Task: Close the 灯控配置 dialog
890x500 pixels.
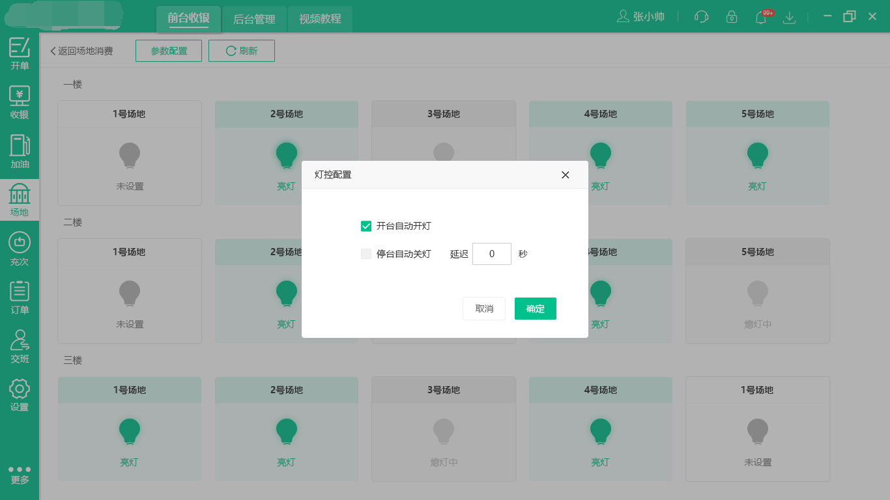Action: (565, 174)
